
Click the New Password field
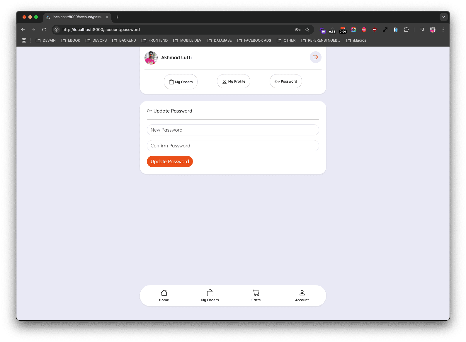pyautogui.click(x=233, y=130)
